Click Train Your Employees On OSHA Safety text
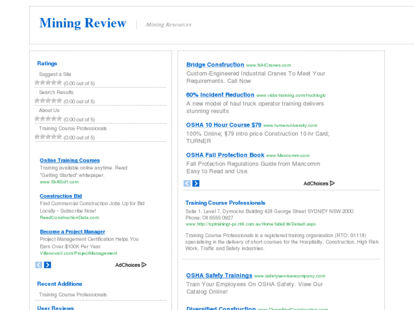414x310 pixels. click(255, 288)
